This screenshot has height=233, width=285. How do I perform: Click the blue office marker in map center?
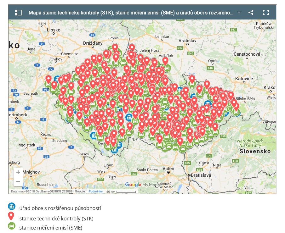129,117
